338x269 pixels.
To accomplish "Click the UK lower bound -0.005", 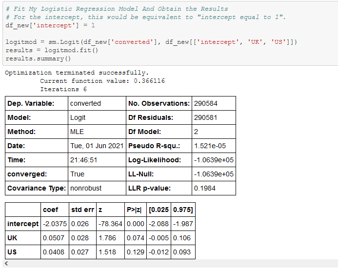I will tap(159, 238).
